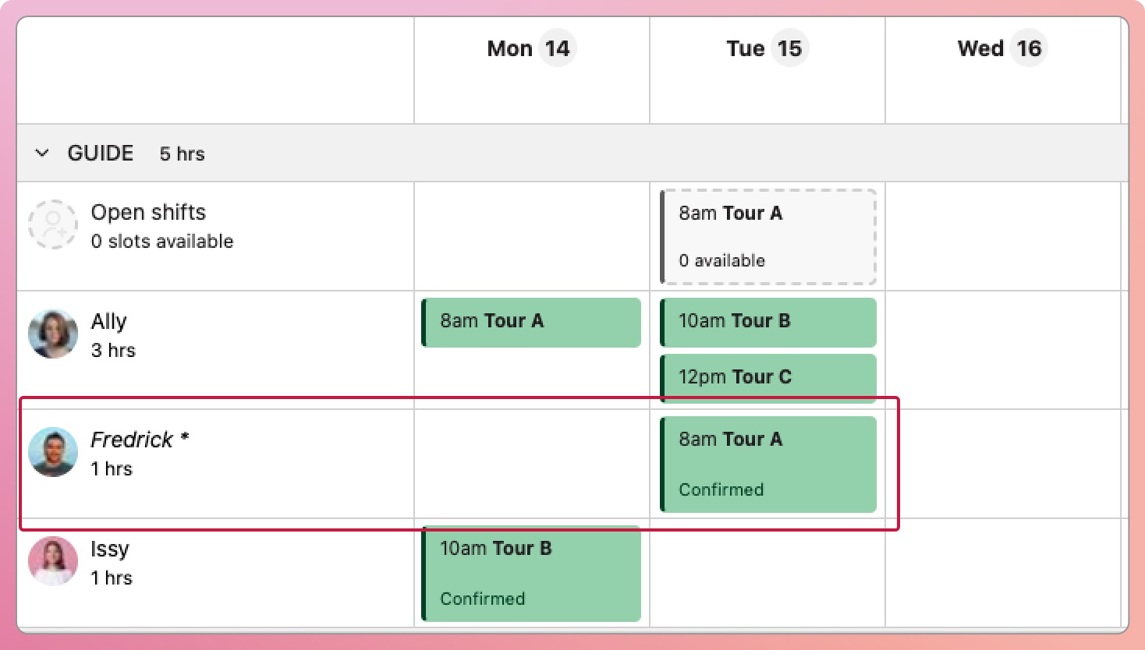Select Issy's avatar picture
This screenshot has height=650, width=1145.
(x=52, y=561)
